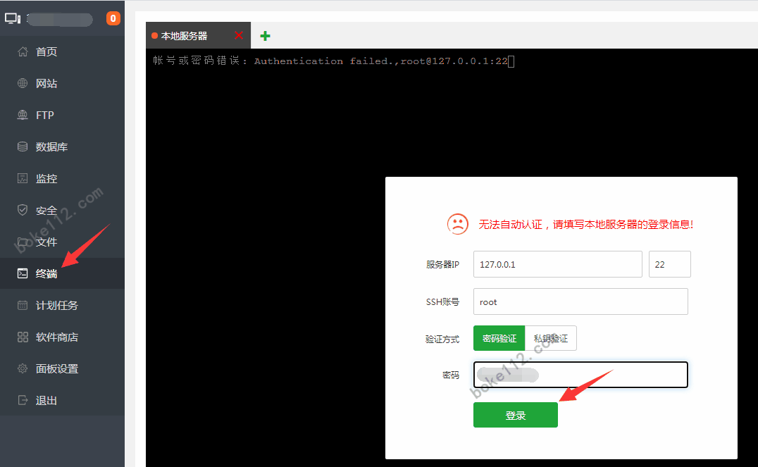
Task: Click the calendar icon beside 计划任务
Action: [x=23, y=305]
